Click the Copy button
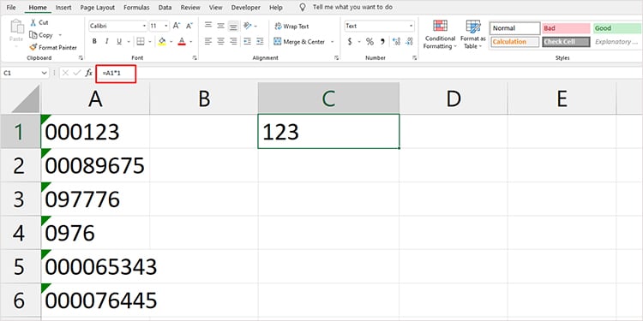Viewport: 643px width, 321px height. [x=41, y=35]
